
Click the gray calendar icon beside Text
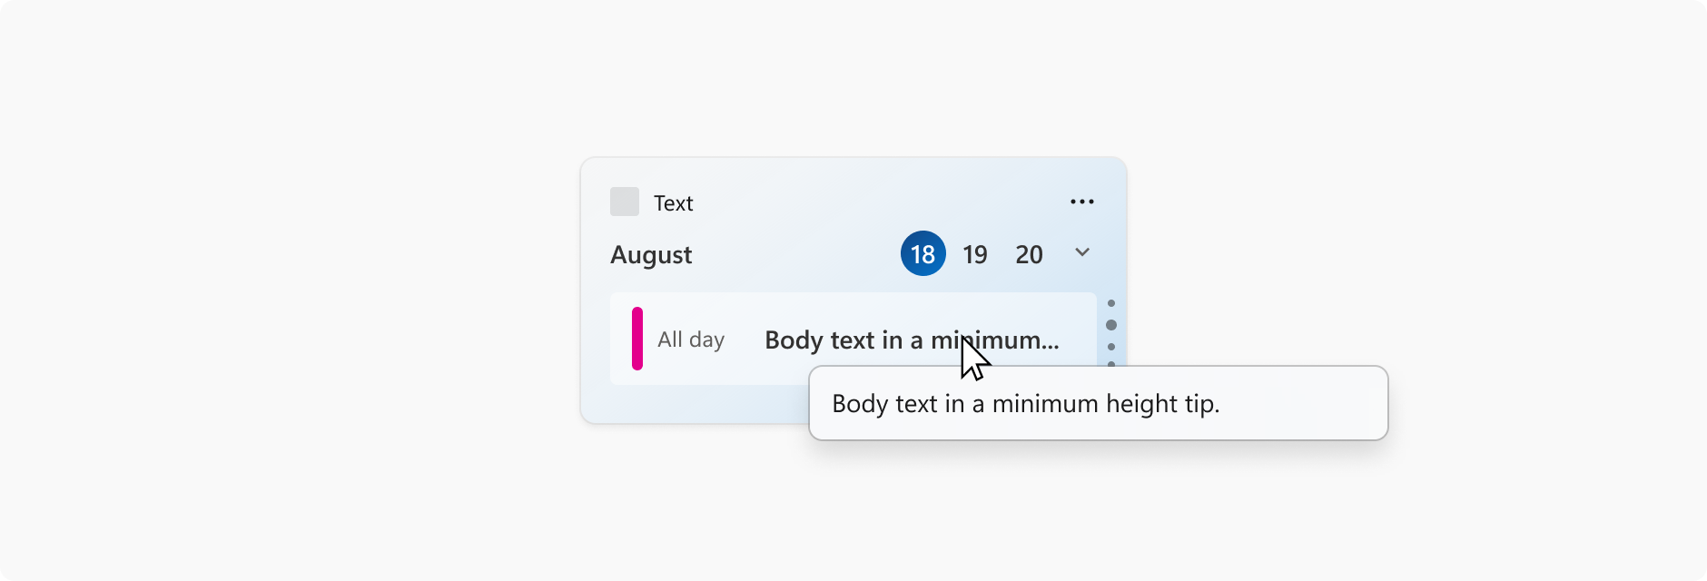624,202
